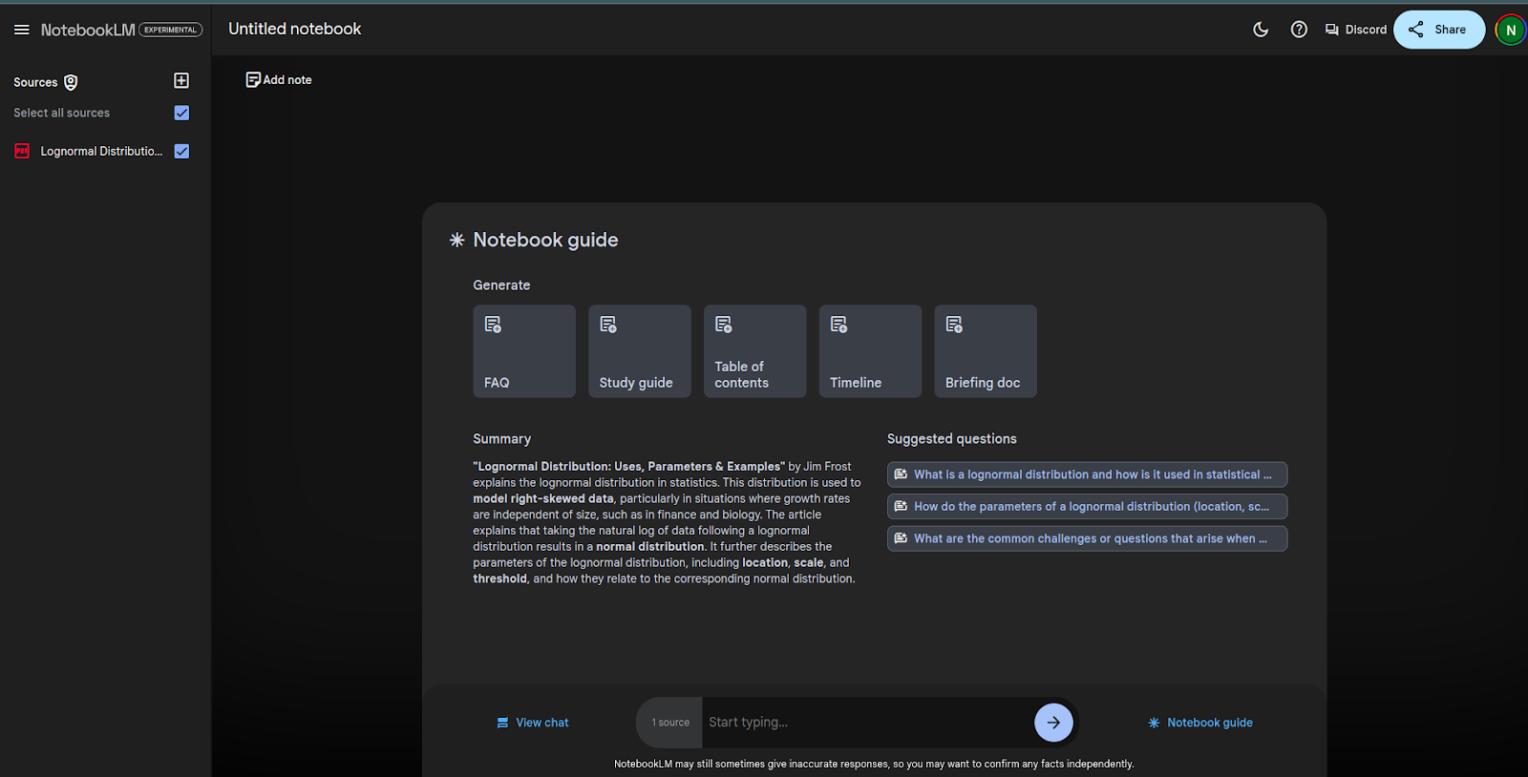The height and width of the screenshot is (777, 1528).
Task: Ask 'How do the parameters' suggested question
Action: [1087, 507]
